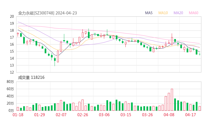Screen dimensions: 204x121
Task: Click the volume axis label 20万
Action: pyautogui.click(x=10, y=103)
